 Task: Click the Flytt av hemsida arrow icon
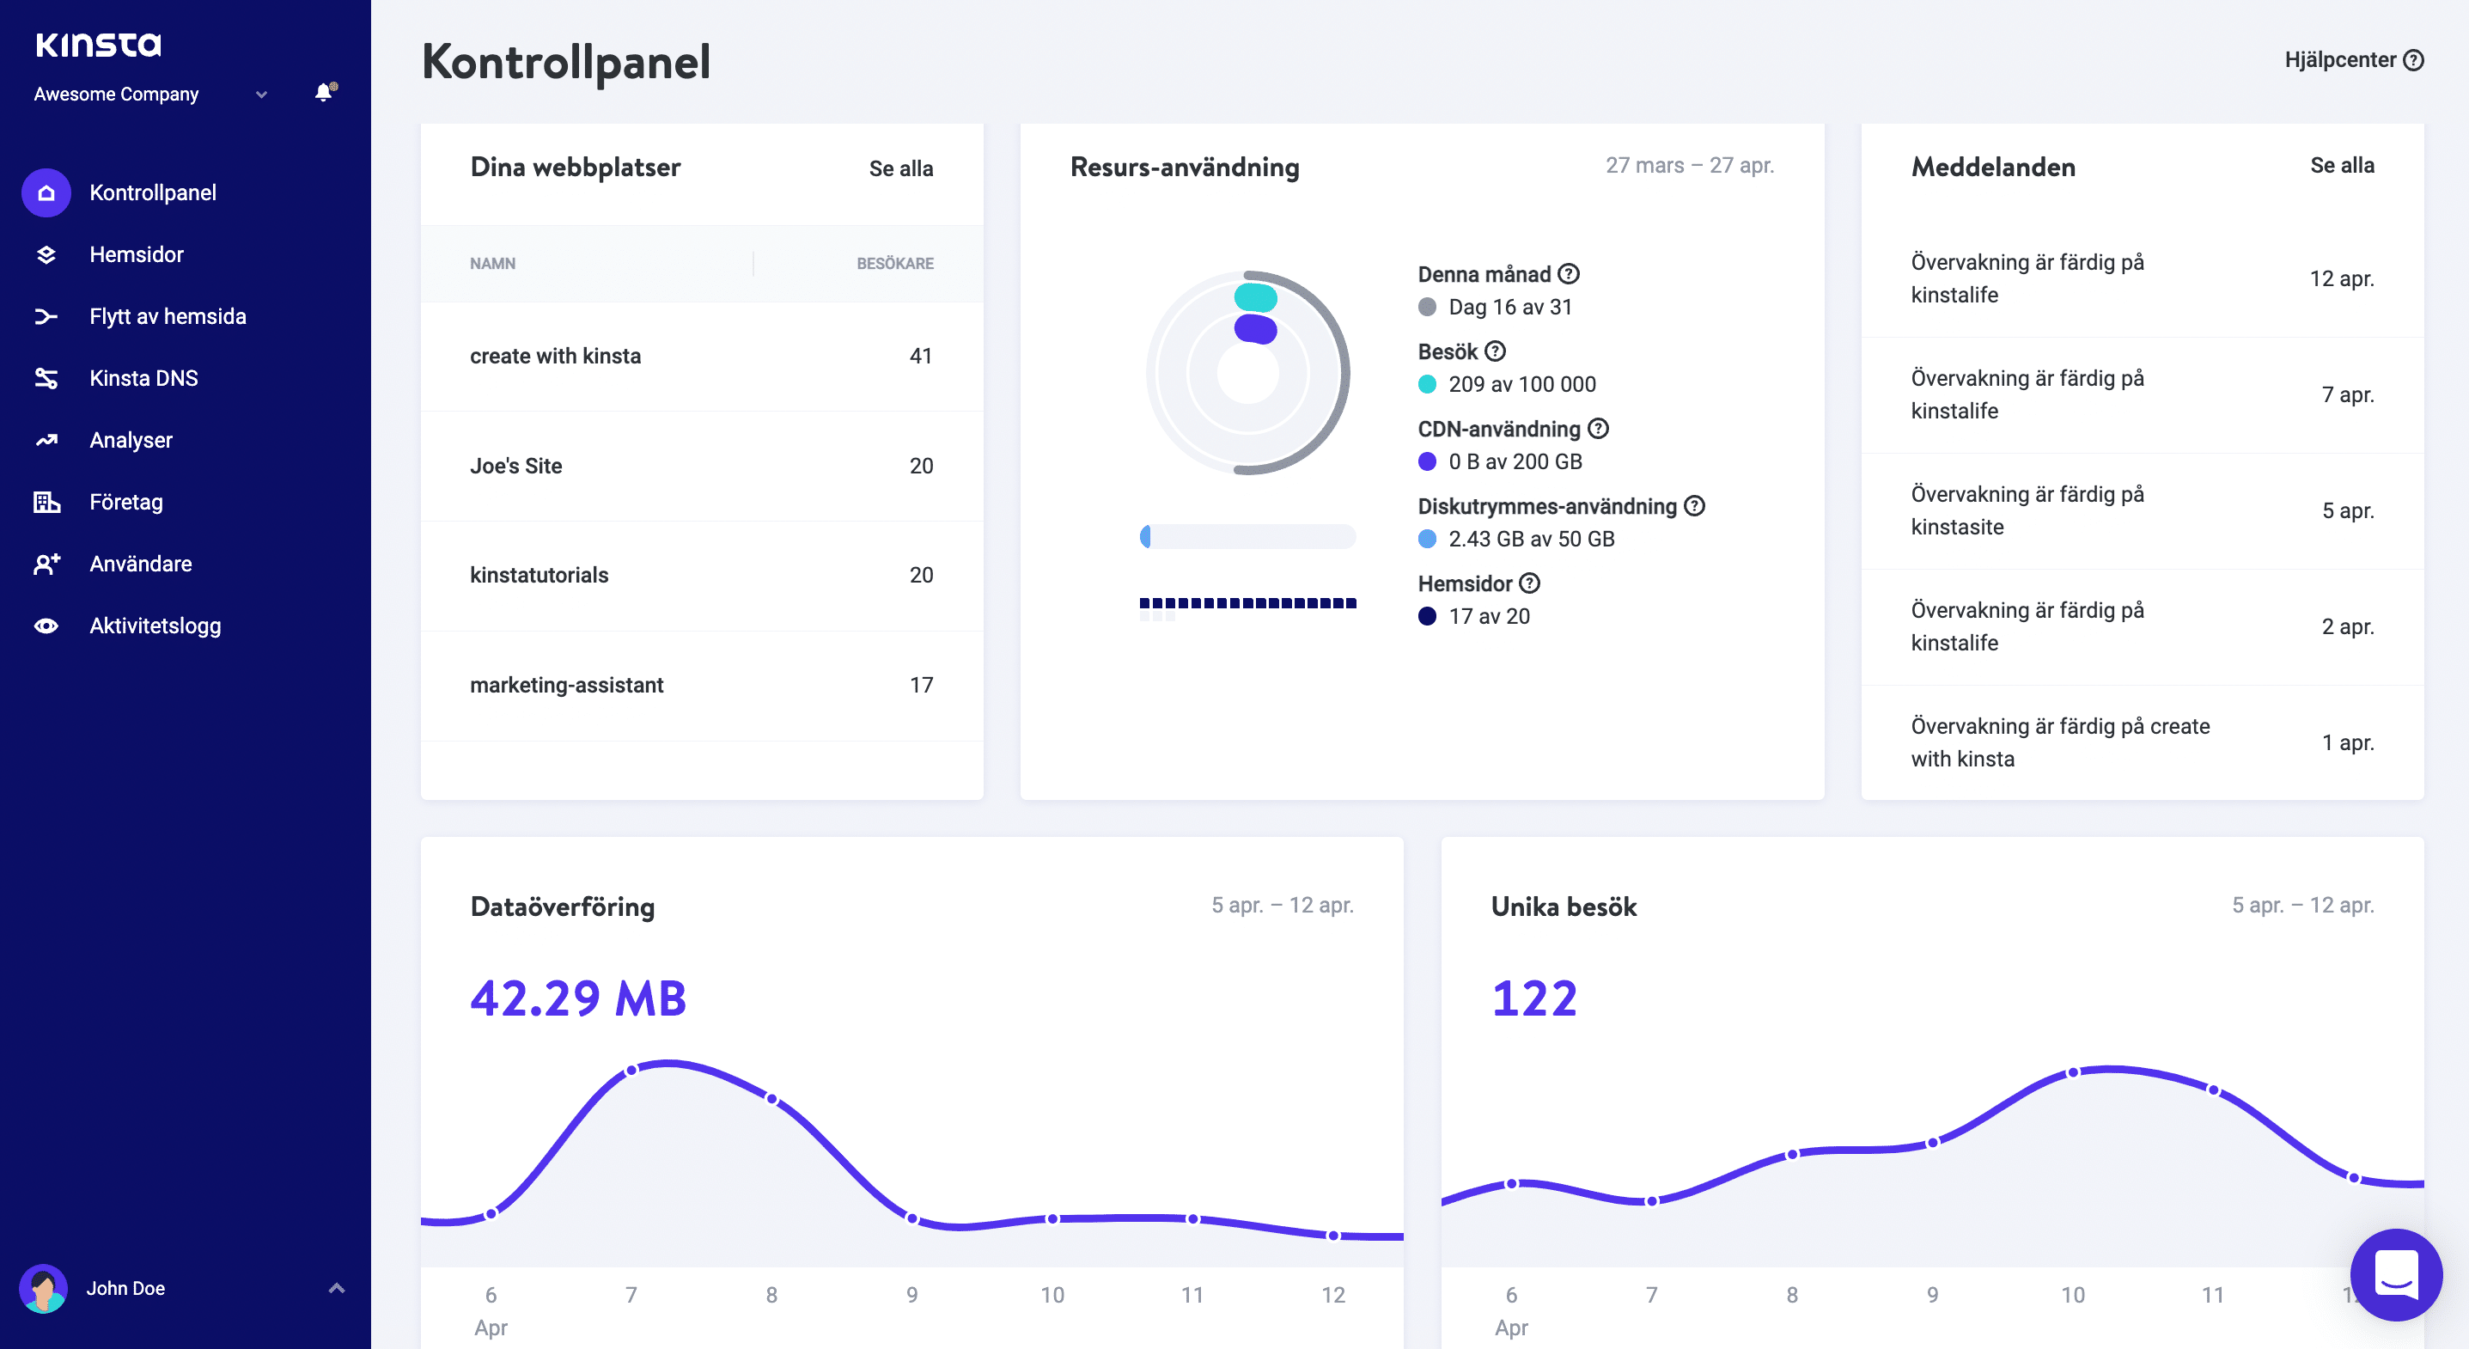[46, 316]
